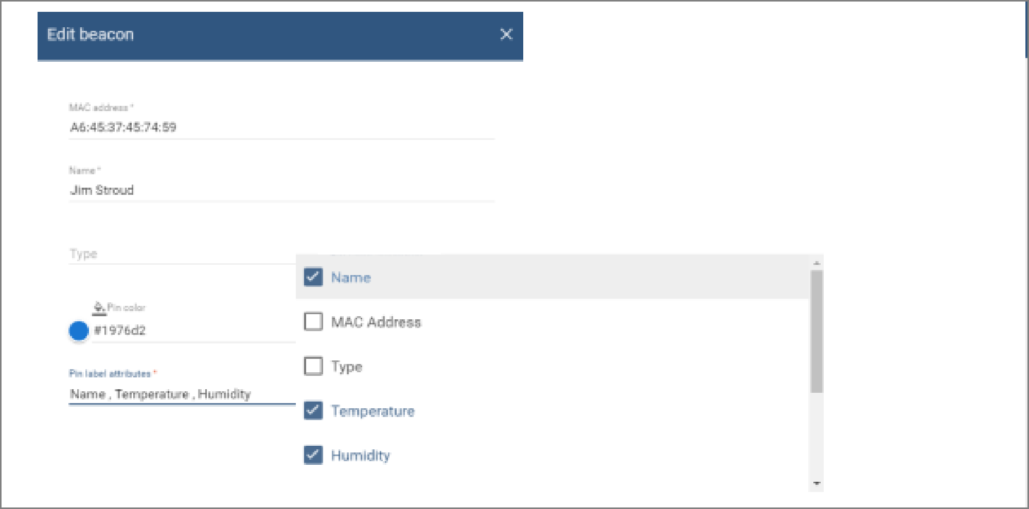
Task: Check the Type attribute checkbox
Action: click(313, 366)
